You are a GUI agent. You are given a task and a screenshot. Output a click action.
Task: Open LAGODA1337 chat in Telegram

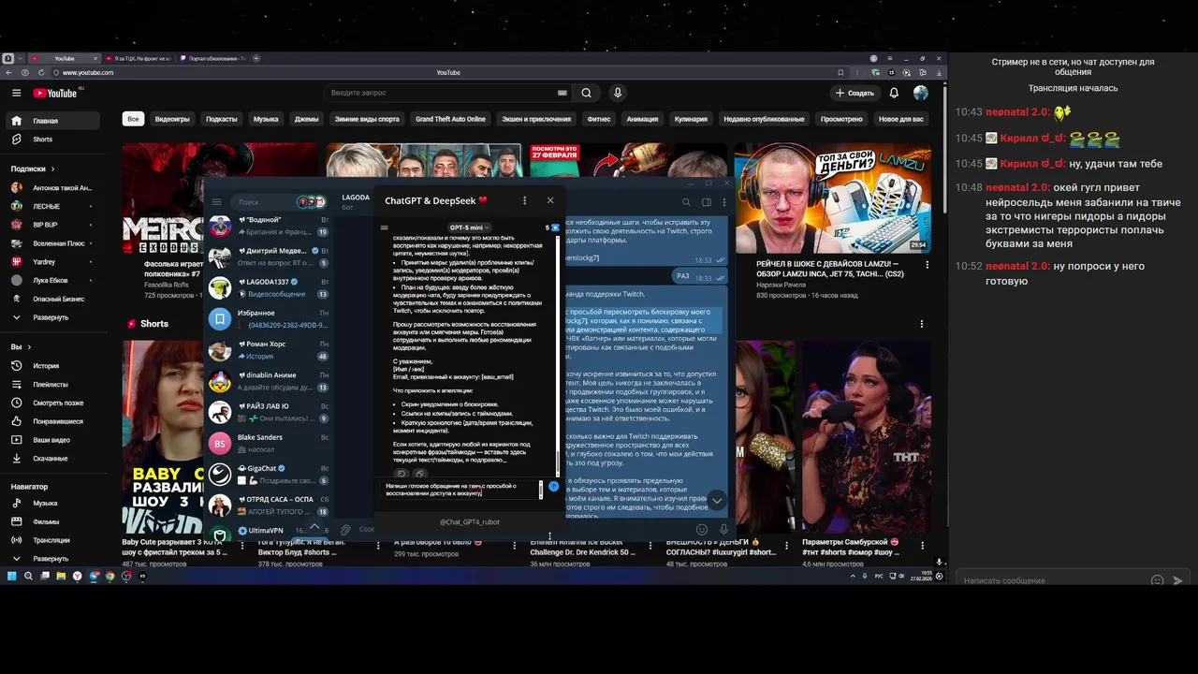coord(269,287)
